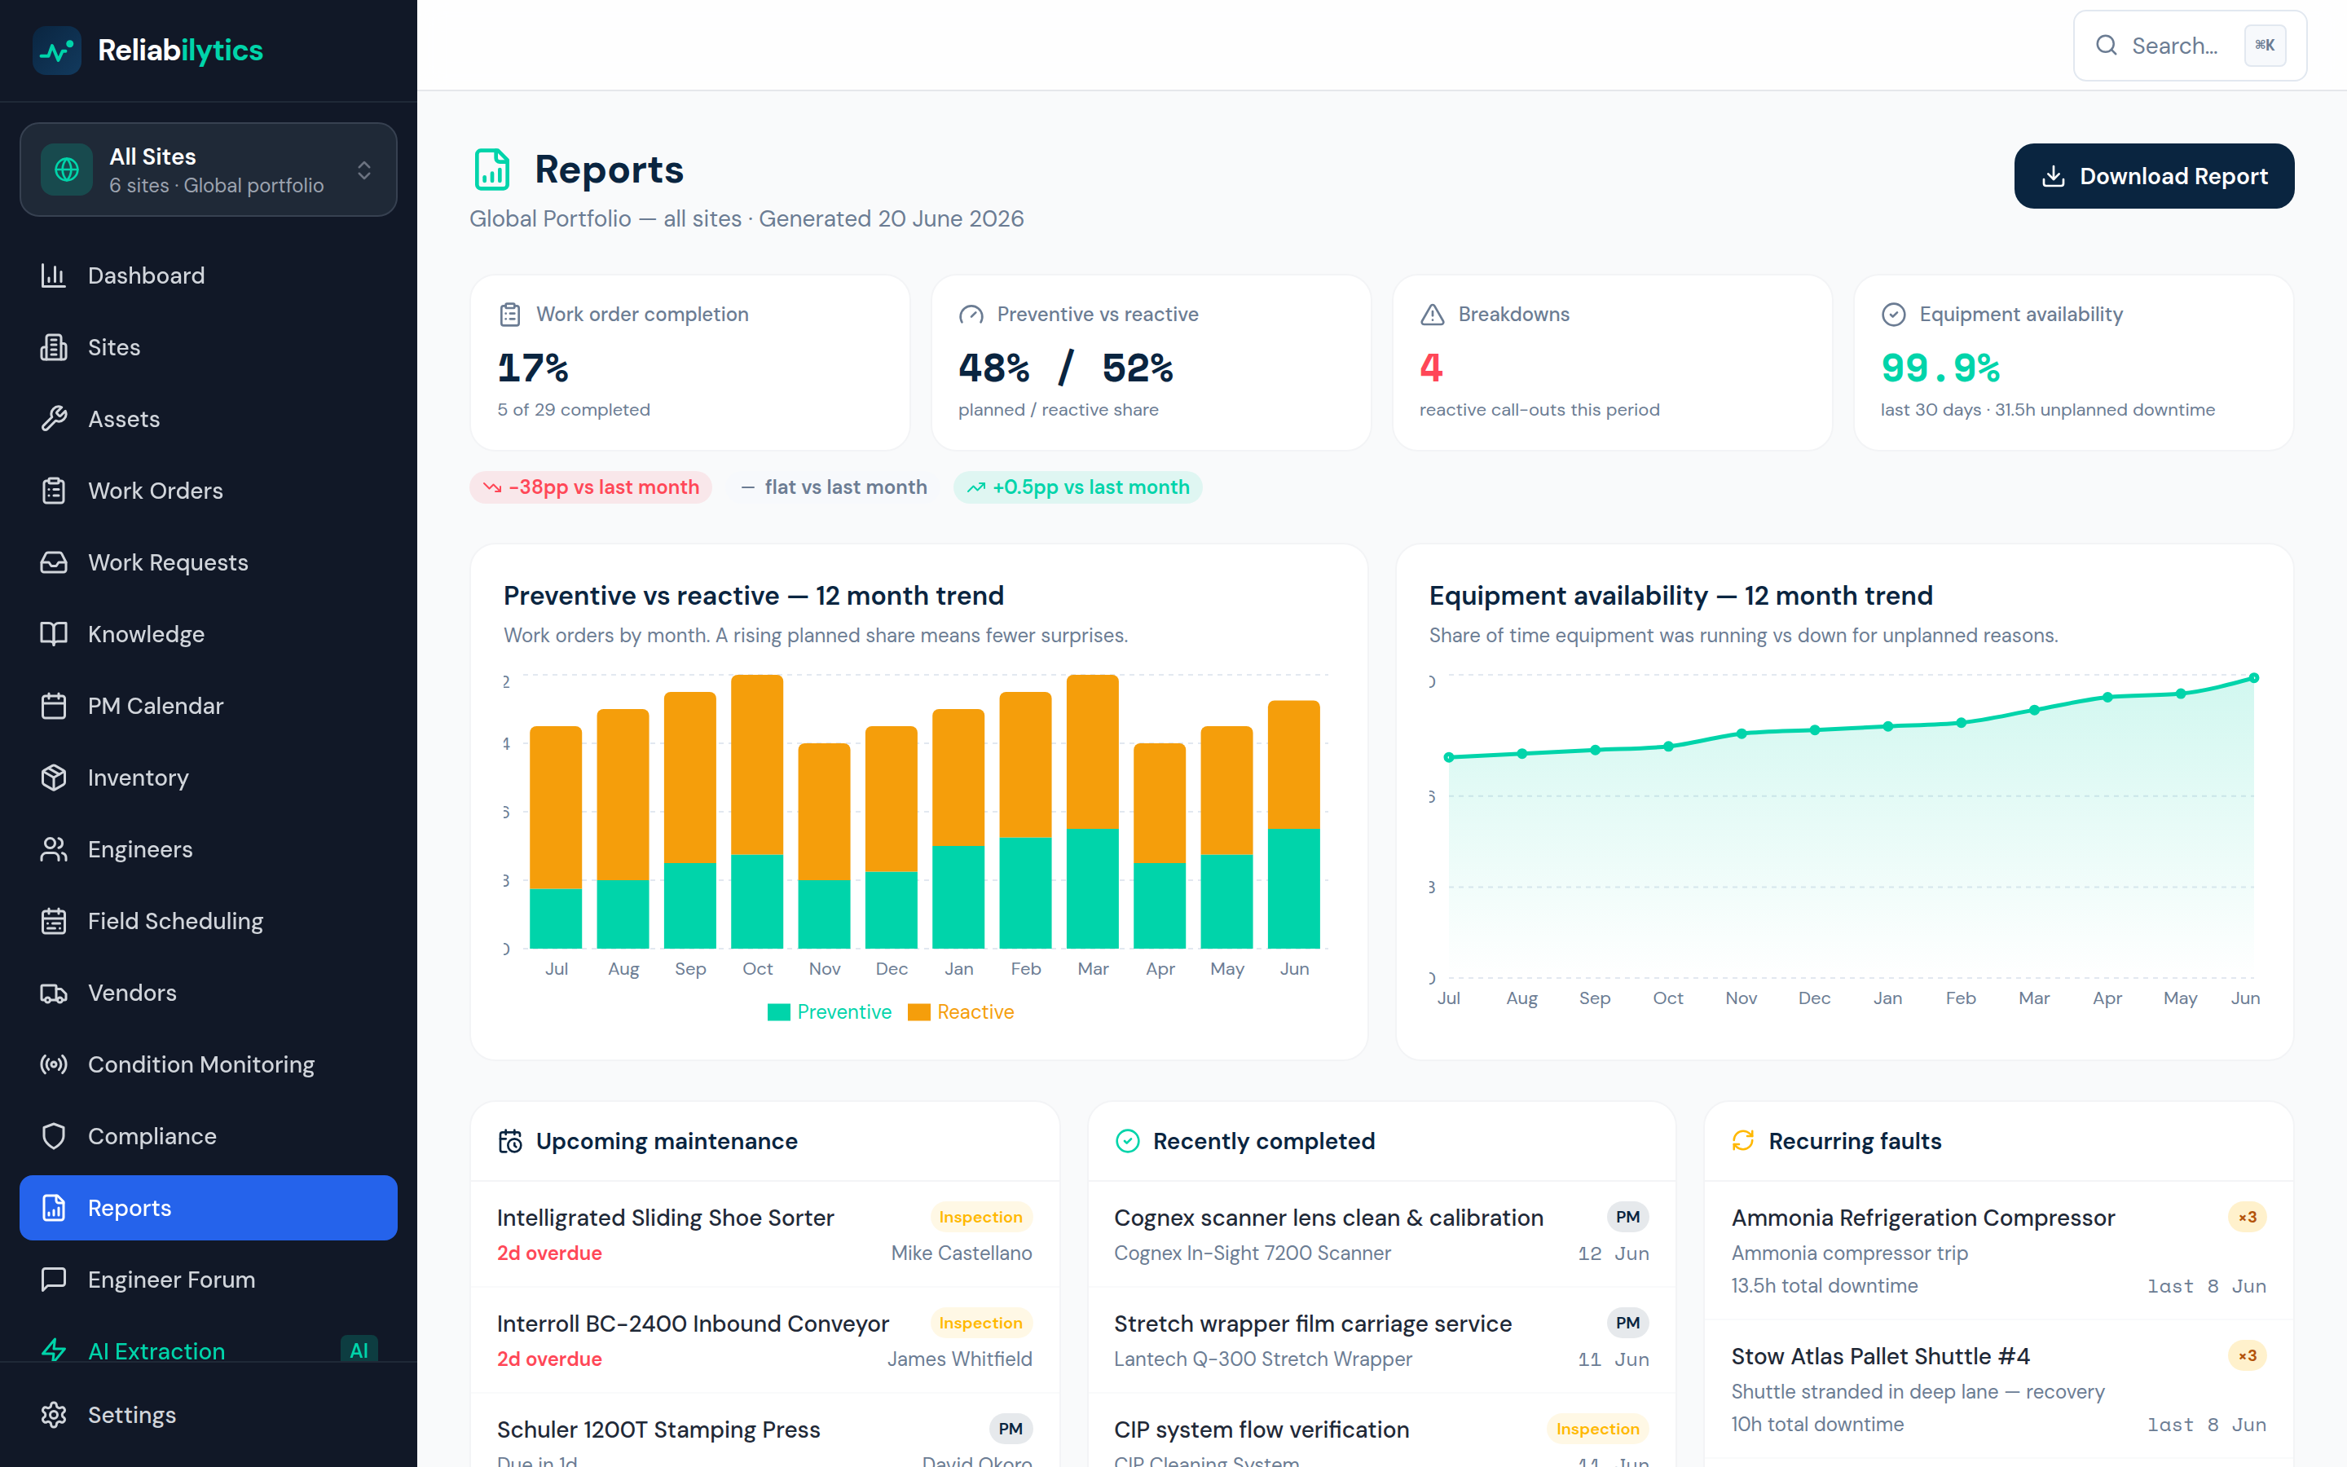Image resolution: width=2347 pixels, height=1467 pixels.
Task: Click the PM Calendar icon in sidebar
Action: tap(53, 707)
